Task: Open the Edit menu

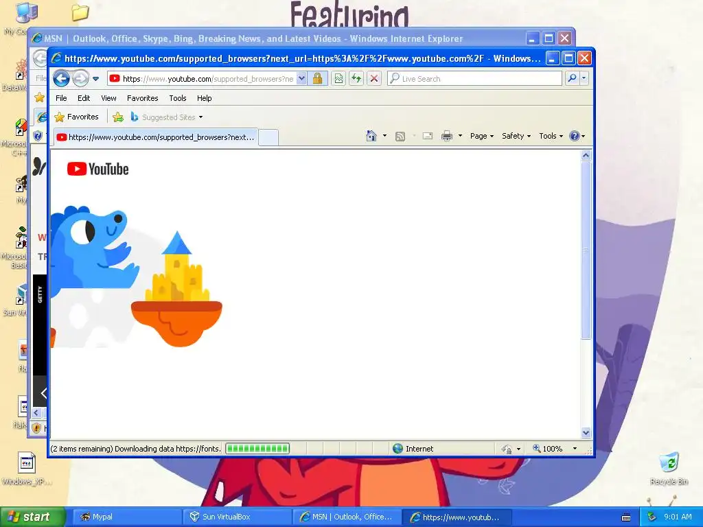Action: (x=83, y=98)
